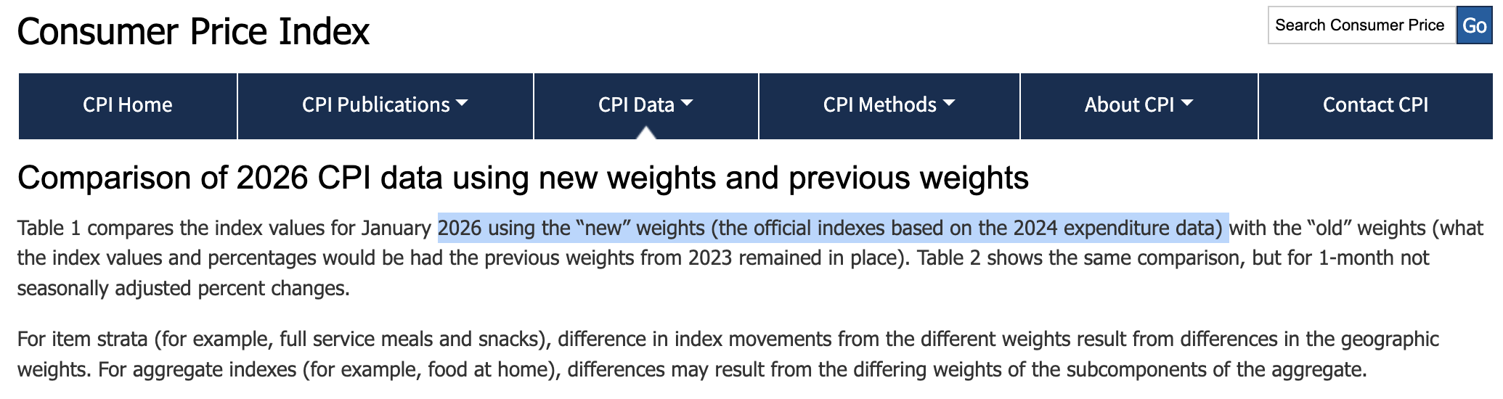Screen dimensions: 1503x399
Task: Expand the CPI Publications dropdown arrow
Action: 462,104
